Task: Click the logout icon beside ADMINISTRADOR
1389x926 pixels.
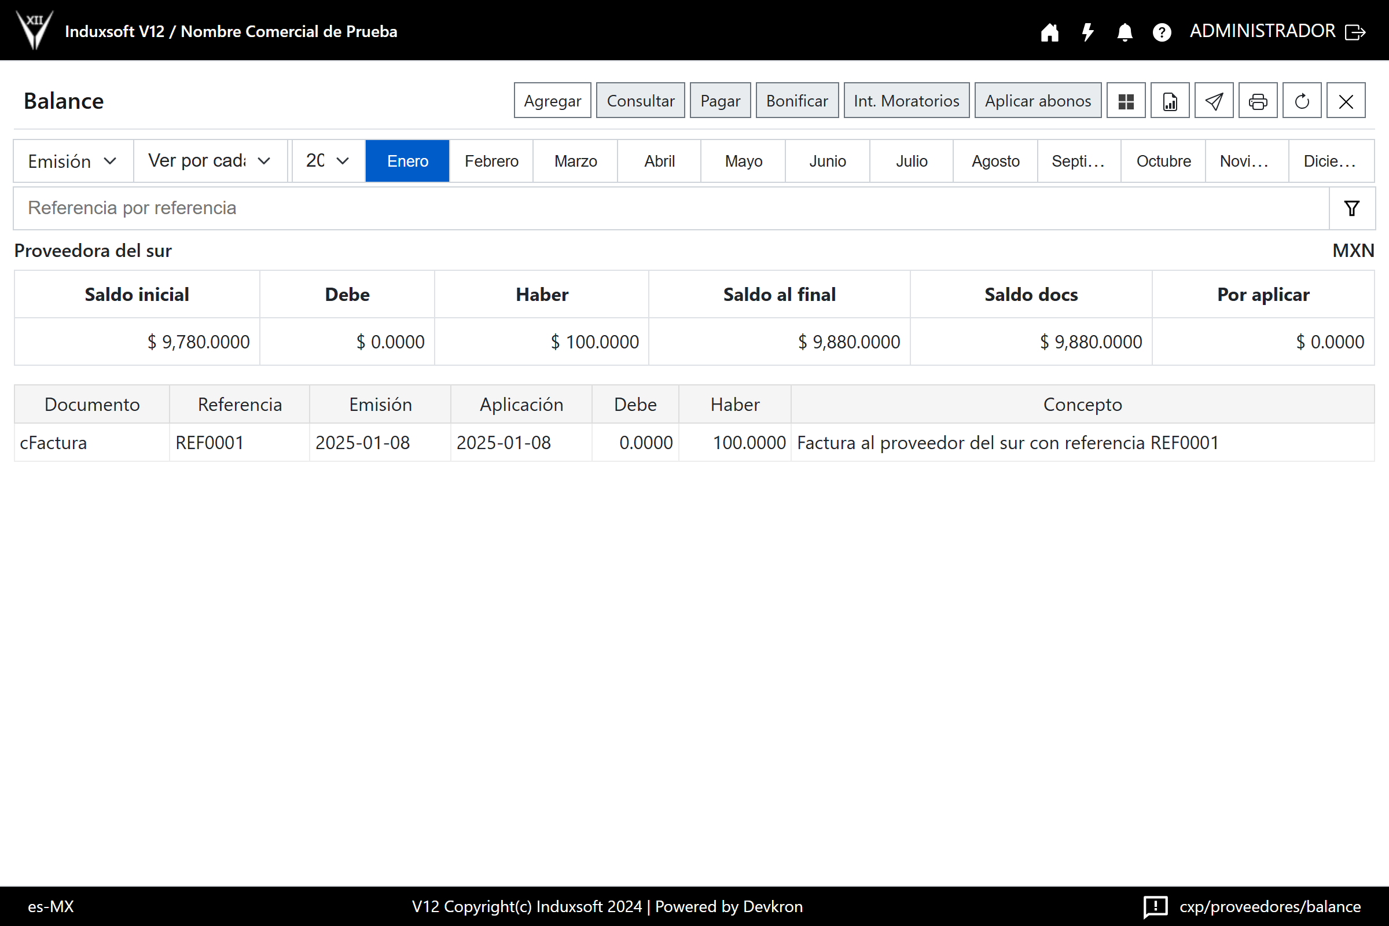Action: point(1355,32)
